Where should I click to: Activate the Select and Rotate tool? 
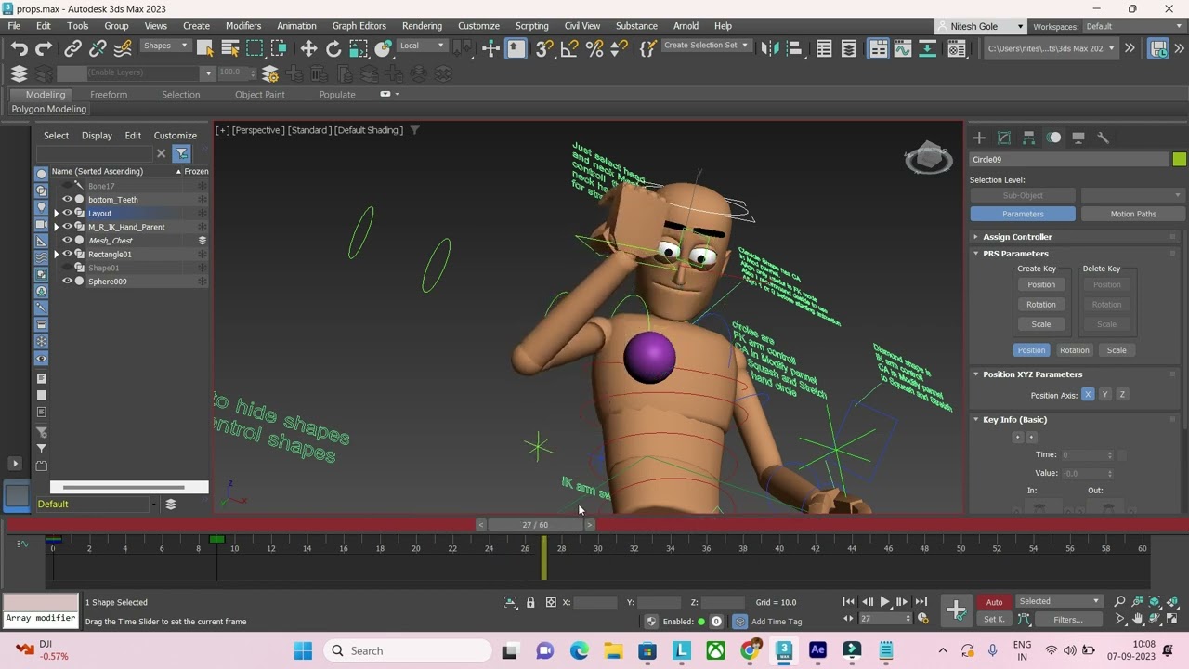(333, 48)
